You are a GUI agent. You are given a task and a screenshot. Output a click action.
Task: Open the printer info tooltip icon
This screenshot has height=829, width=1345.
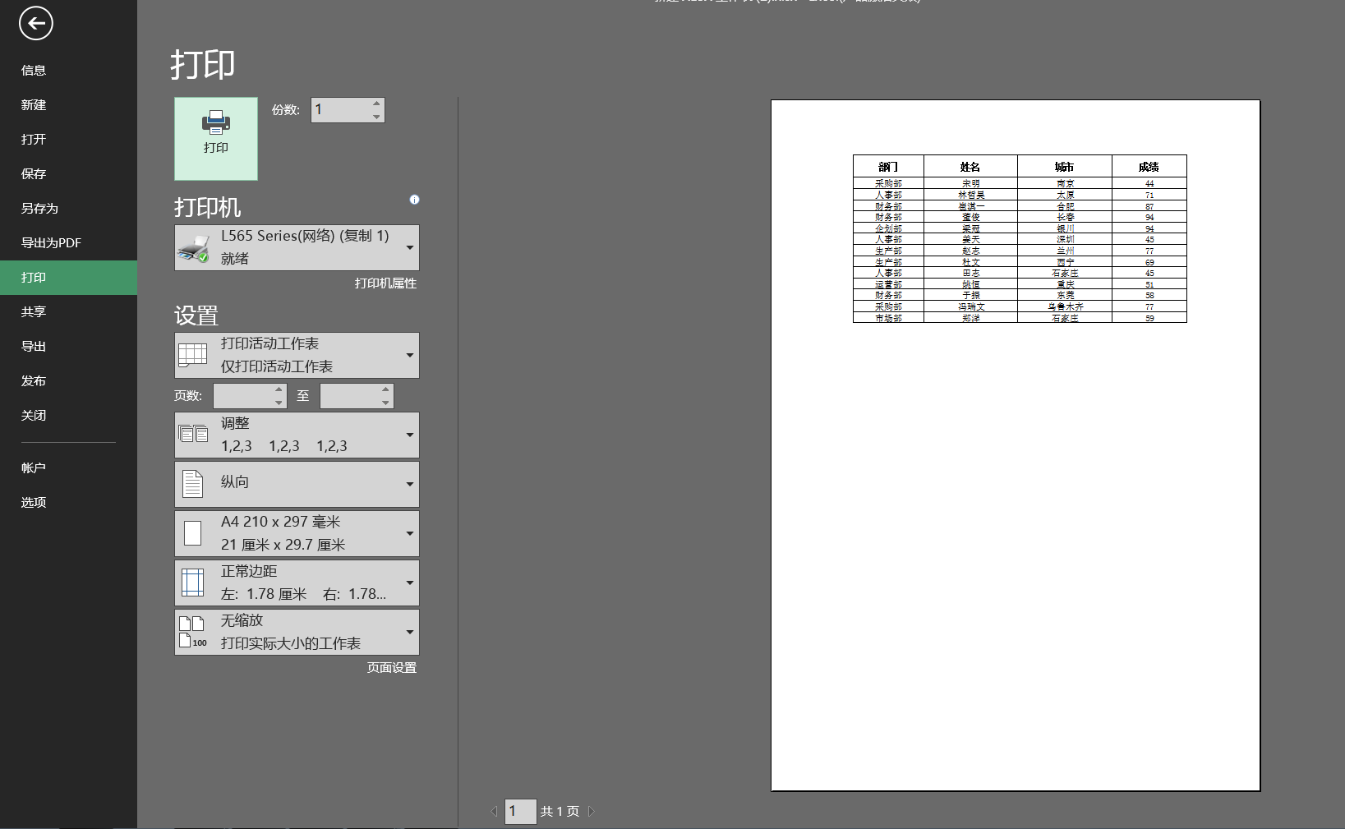[x=415, y=200]
